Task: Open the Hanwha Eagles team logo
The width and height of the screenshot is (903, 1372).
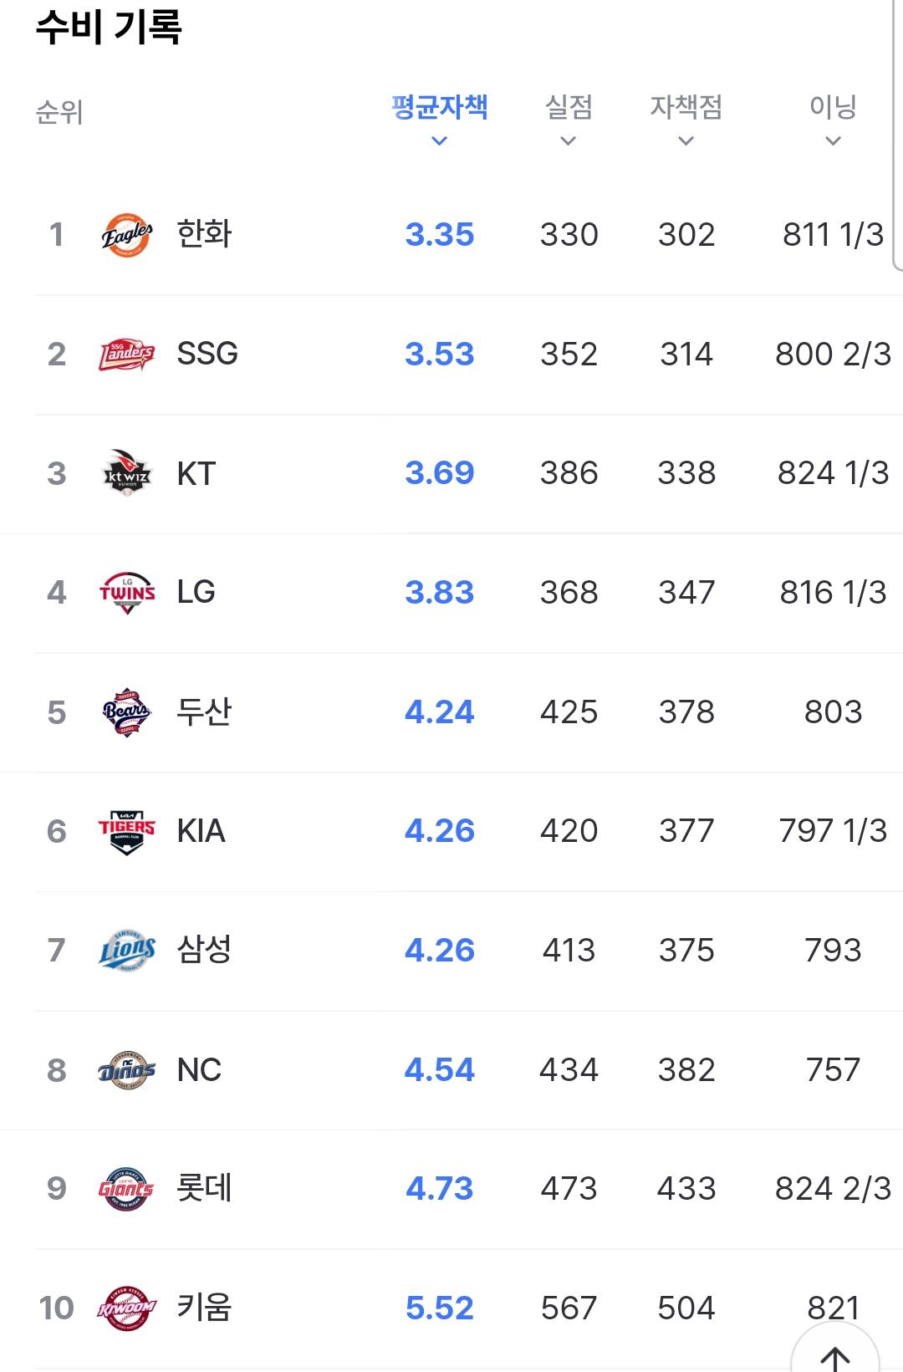Action: click(127, 235)
